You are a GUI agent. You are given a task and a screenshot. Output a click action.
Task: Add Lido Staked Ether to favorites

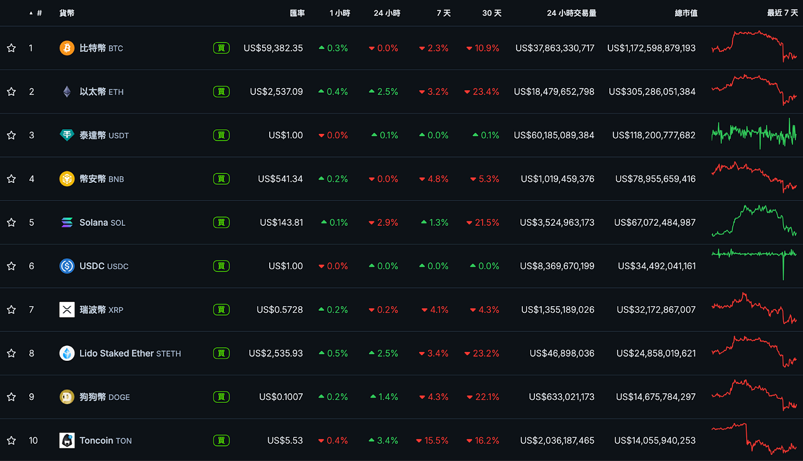pos(11,353)
